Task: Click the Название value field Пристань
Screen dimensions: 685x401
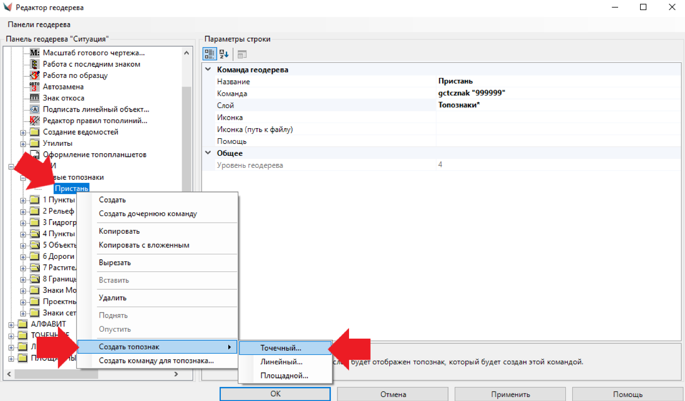Action: [553, 81]
